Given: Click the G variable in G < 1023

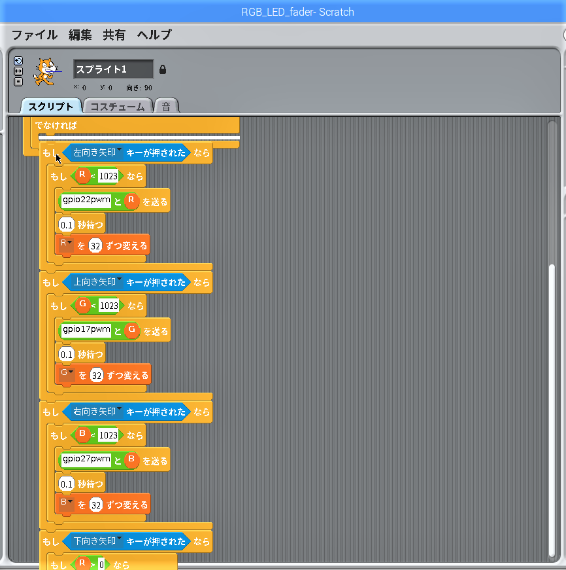Looking at the screenshot, I should [x=83, y=306].
